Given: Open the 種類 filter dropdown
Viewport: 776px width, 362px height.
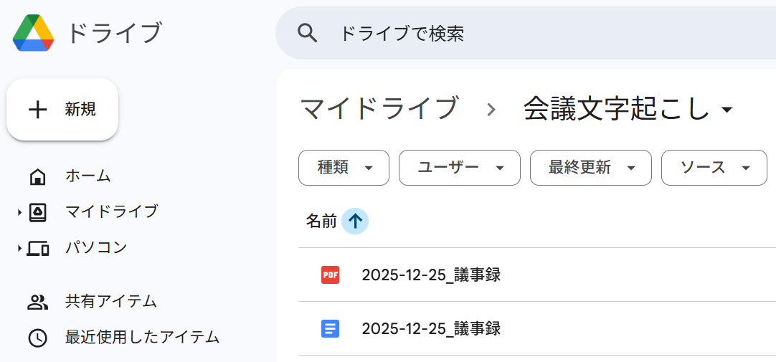Looking at the screenshot, I should tap(344, 168).
